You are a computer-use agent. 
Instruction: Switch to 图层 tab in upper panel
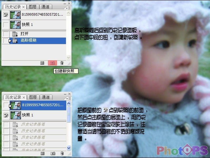(33, 7)
